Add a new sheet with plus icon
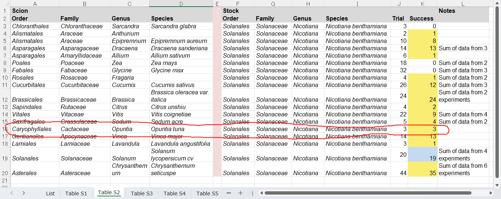501x199 pixels. [240, 193]
